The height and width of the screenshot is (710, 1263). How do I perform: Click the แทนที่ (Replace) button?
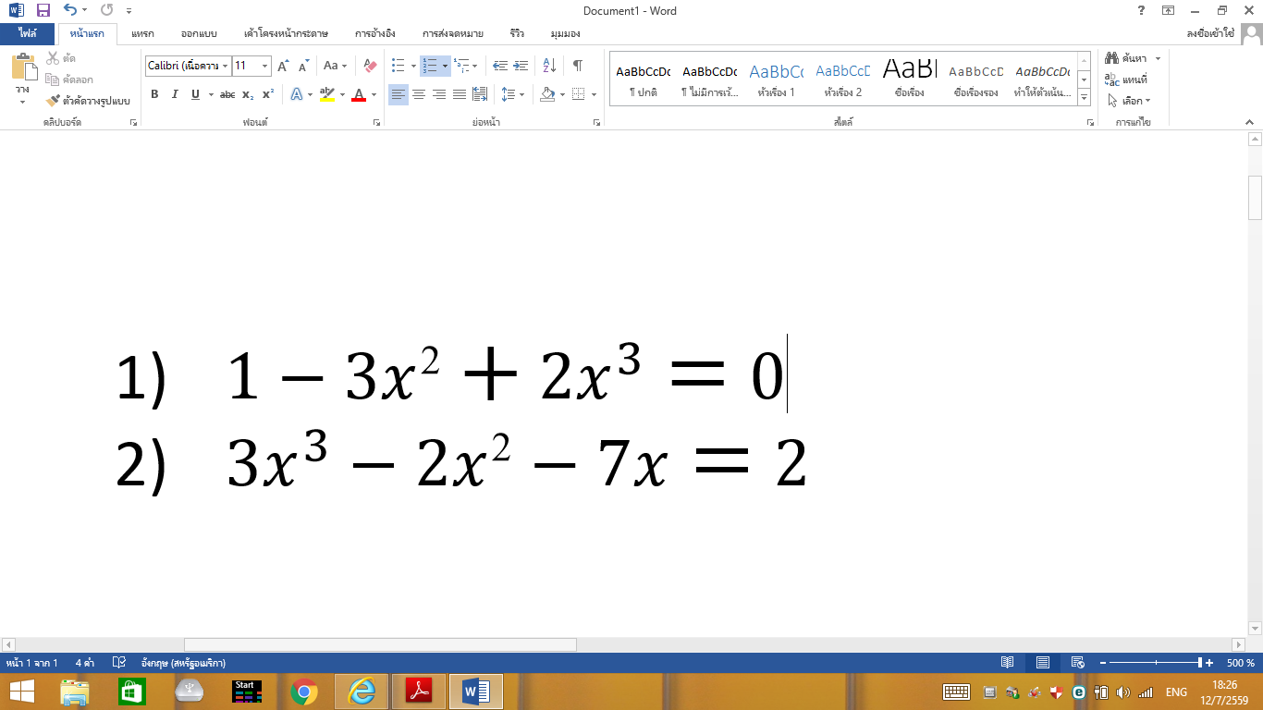1126,80
